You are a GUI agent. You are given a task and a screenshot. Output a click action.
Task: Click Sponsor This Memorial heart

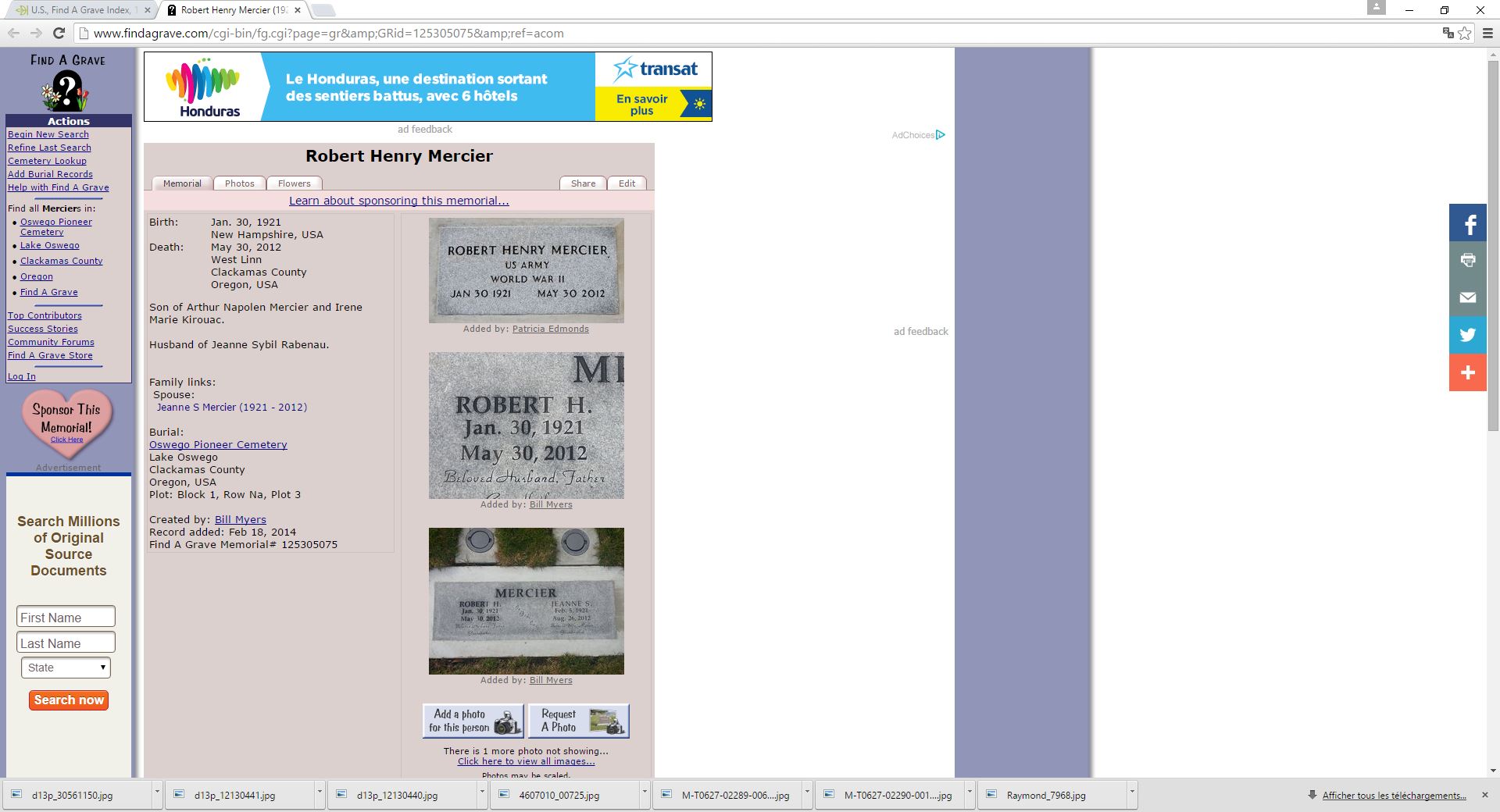(x=67, y=423)
